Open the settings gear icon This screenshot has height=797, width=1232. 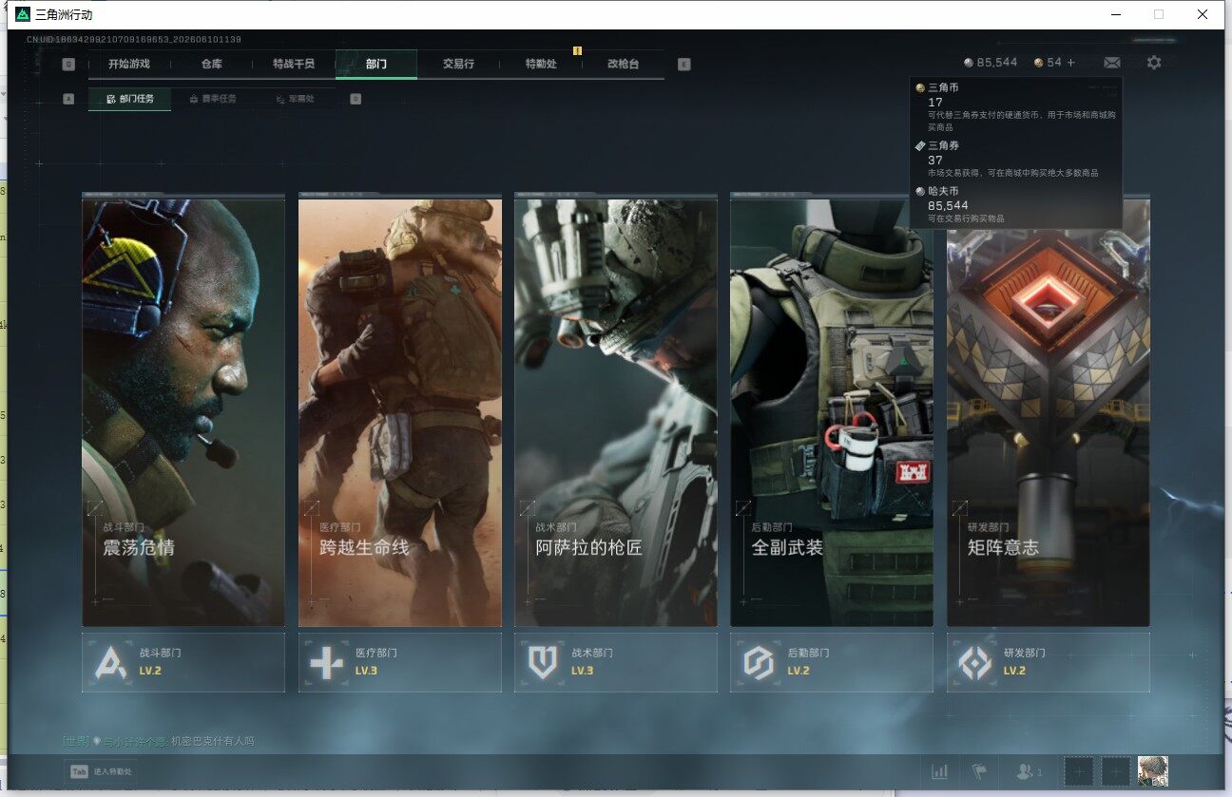coord(1153,63)
